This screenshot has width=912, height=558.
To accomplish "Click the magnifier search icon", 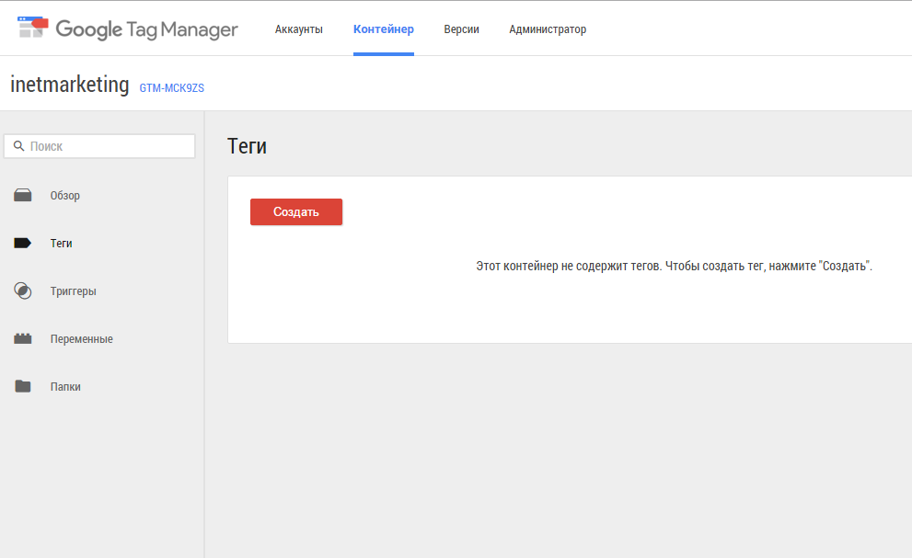I will pyautogui.click(x=18, y=146).
